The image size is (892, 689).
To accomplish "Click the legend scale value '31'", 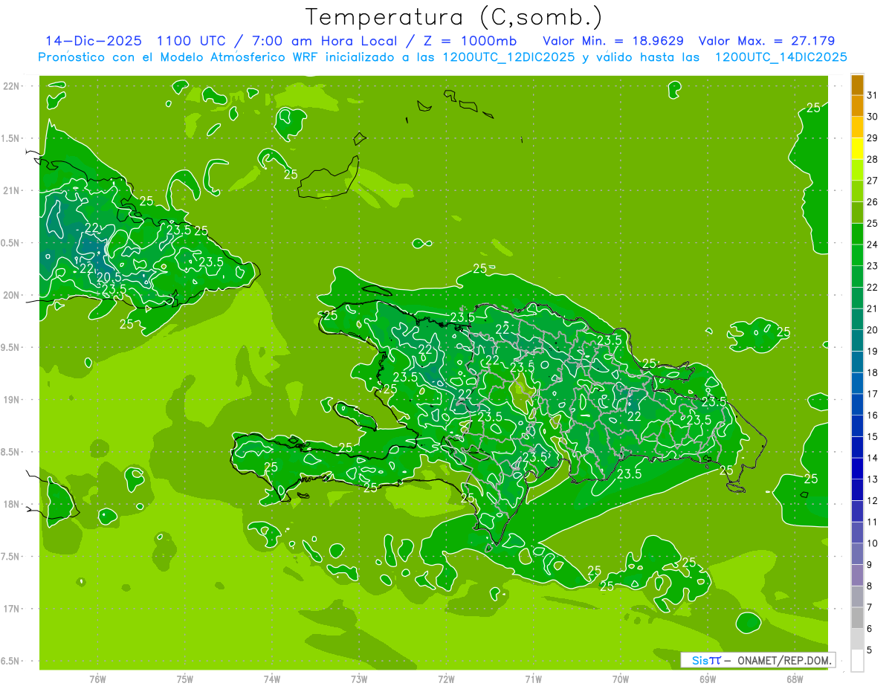I will coord(872,95).
